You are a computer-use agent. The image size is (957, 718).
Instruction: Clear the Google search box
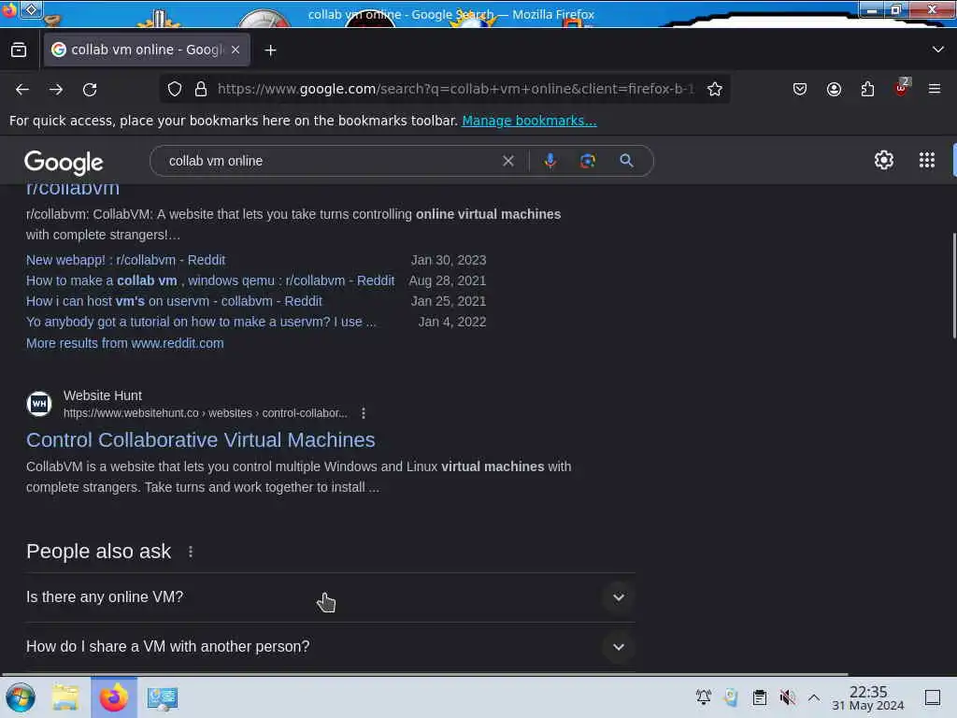tap(507, 161)
